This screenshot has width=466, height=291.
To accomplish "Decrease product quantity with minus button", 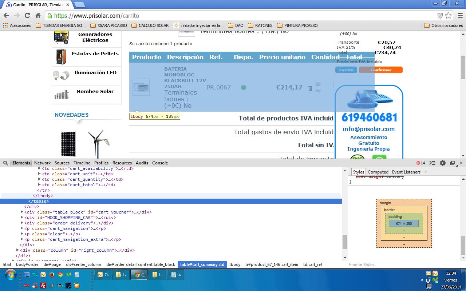I will coord(318,90).
